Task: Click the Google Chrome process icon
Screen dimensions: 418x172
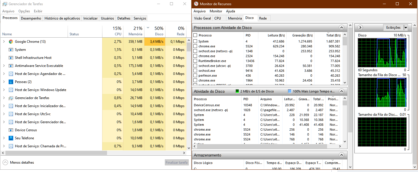Action: [x=11, y=42]
